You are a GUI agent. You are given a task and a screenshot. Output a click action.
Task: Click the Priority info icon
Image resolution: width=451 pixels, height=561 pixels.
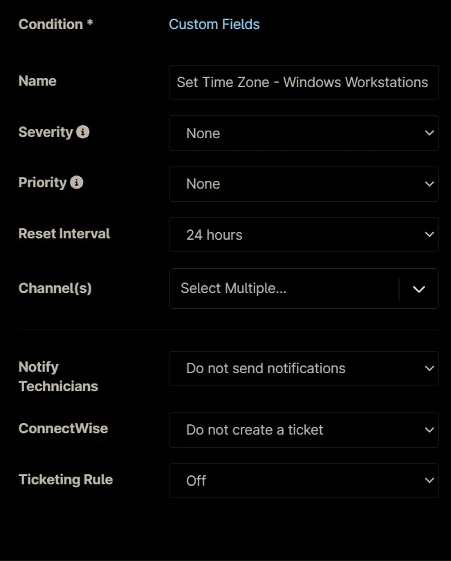coord(76,182)
